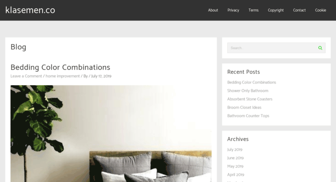336x182 pixels.
Task: Open Absorbent Stone Coasters recent post
Action: (250, 99)
